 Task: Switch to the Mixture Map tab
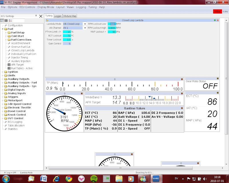tap(70, 16)
